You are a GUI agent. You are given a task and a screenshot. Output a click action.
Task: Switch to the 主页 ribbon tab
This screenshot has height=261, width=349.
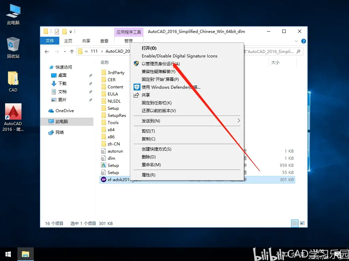(68, 41)
